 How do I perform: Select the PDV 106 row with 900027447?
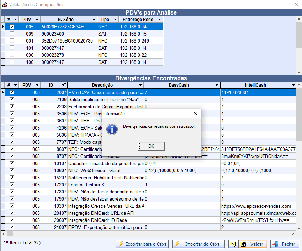click(68, 62)
